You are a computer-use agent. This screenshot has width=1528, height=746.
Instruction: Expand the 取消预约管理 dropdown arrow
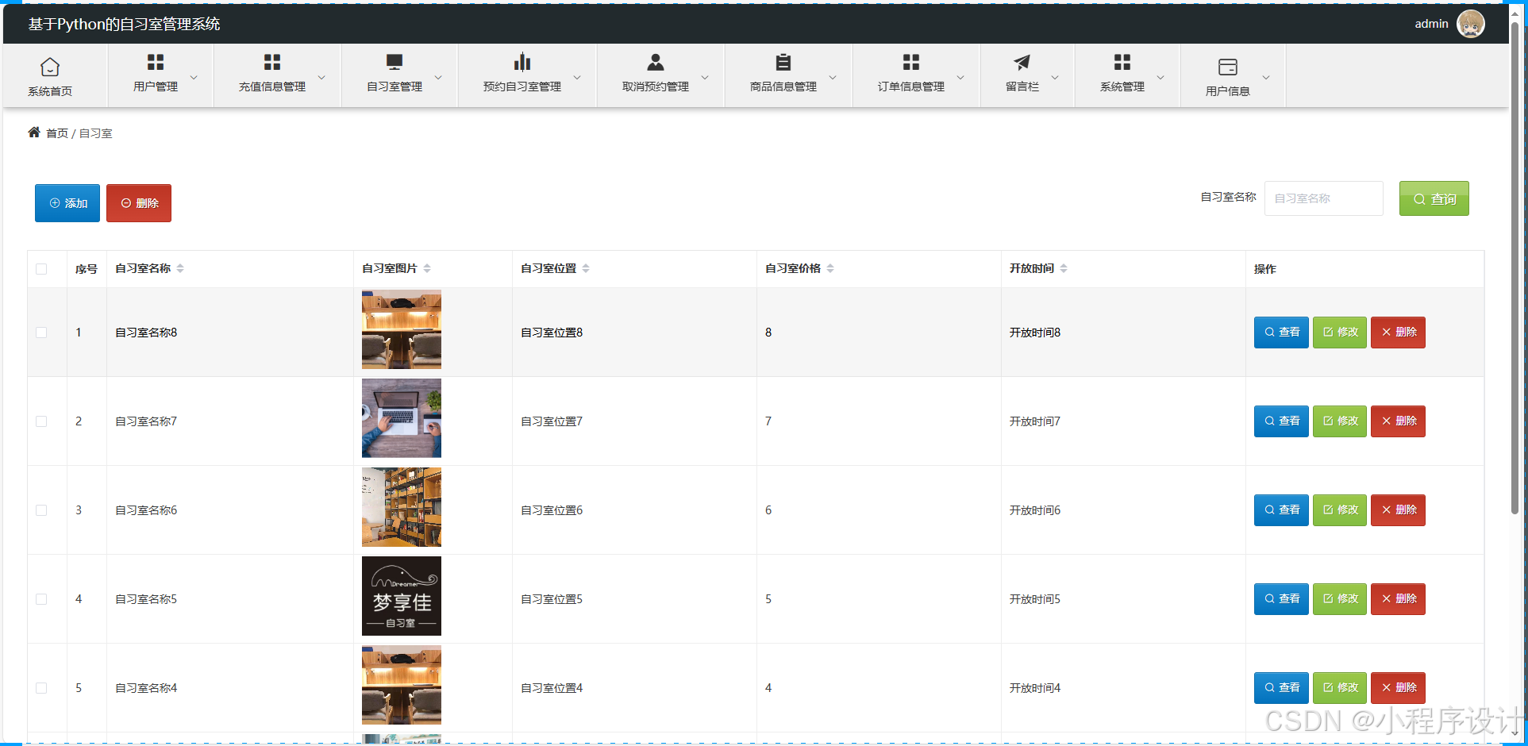[705, 77]
